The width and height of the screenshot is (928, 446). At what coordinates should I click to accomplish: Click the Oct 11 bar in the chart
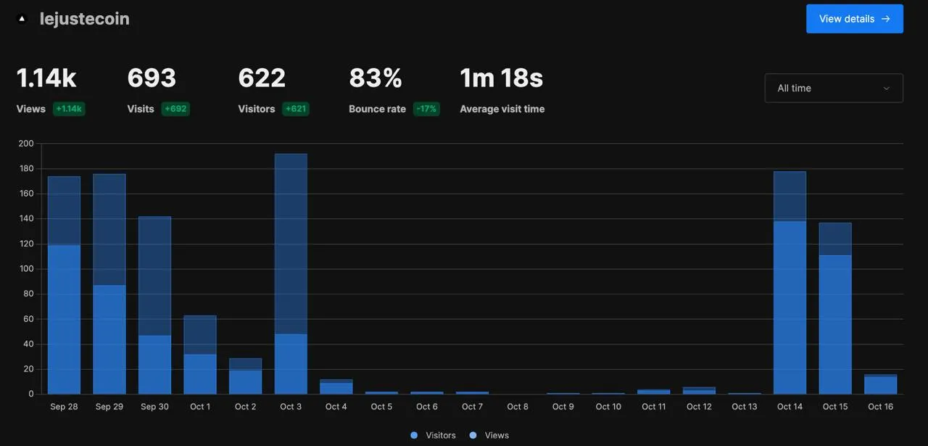(x=654, y=392)
